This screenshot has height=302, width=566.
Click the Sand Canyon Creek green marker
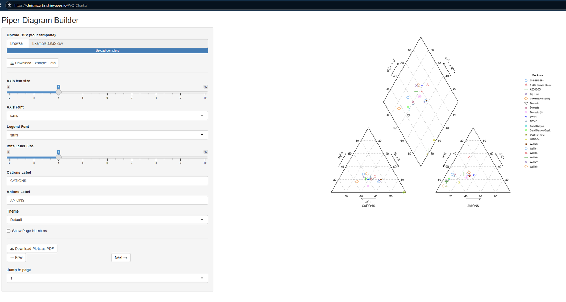526,130
